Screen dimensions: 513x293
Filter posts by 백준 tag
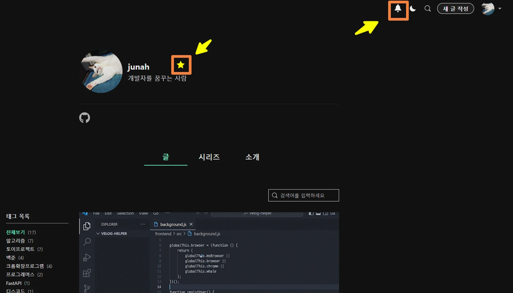11,258
